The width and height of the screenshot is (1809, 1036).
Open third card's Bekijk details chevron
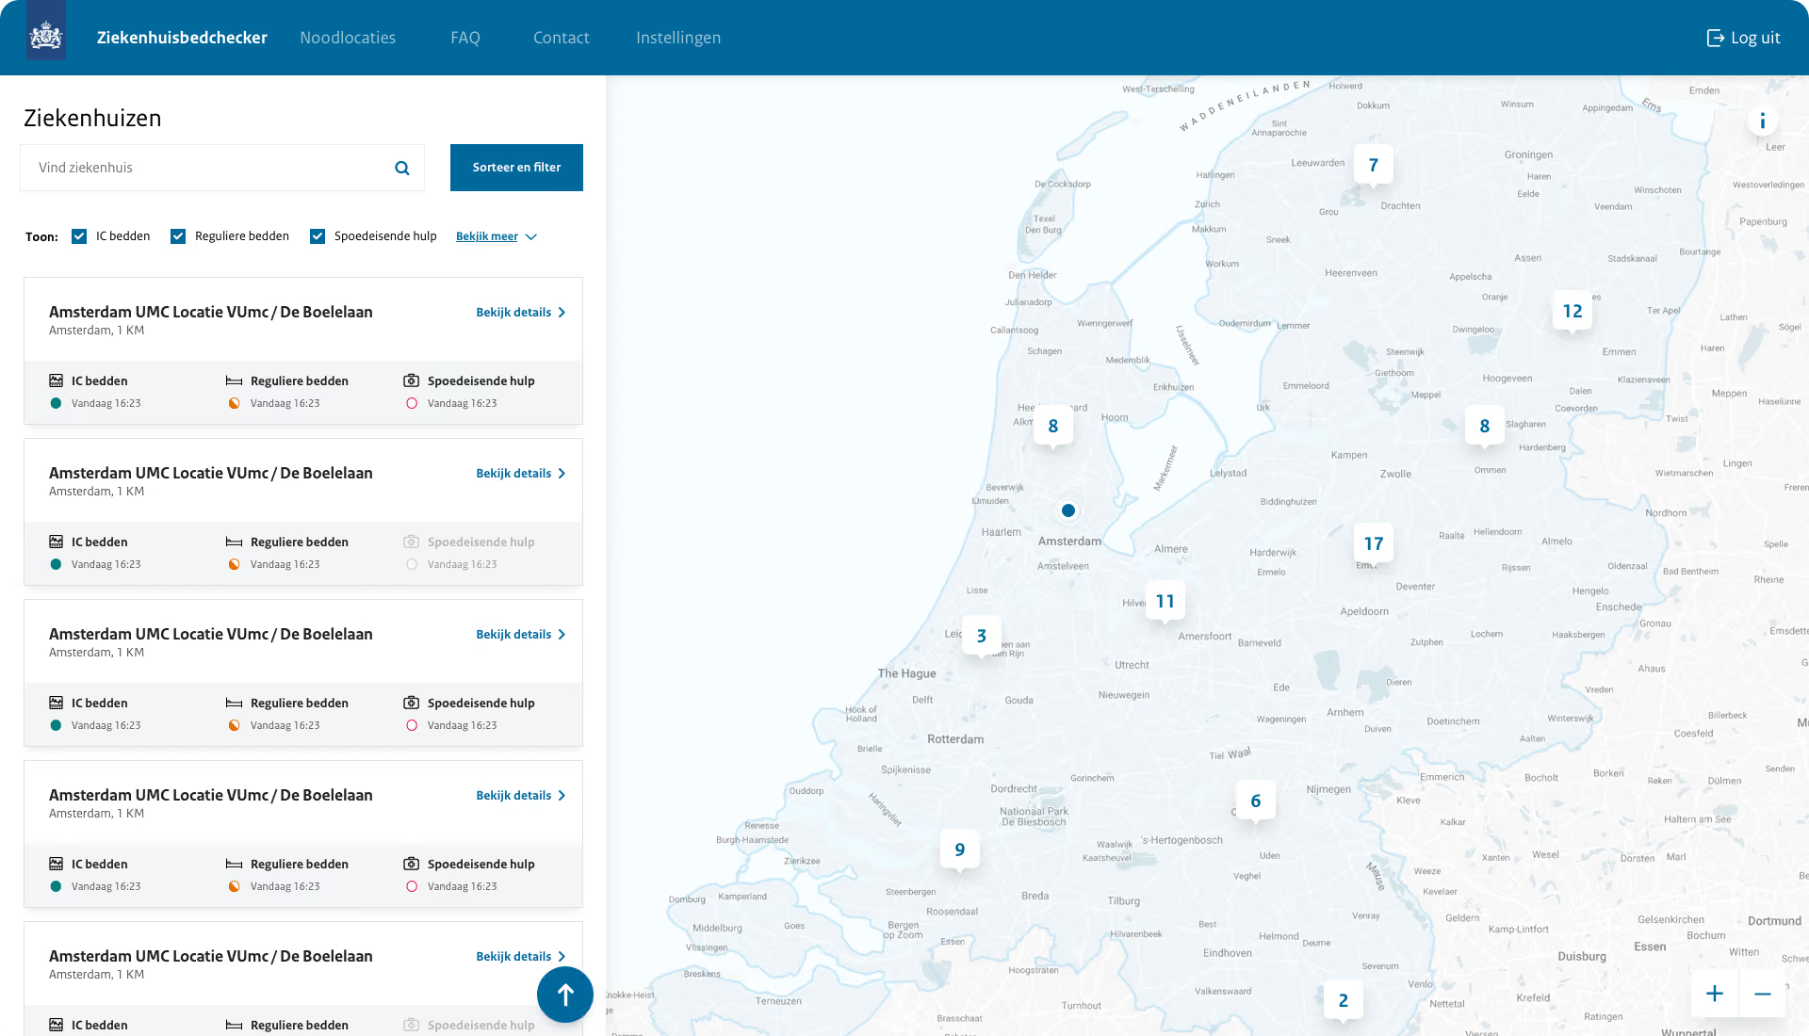(562, 635)
